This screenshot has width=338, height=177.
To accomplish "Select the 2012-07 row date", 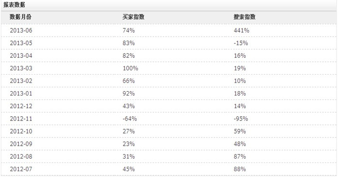I will (21, 169).
